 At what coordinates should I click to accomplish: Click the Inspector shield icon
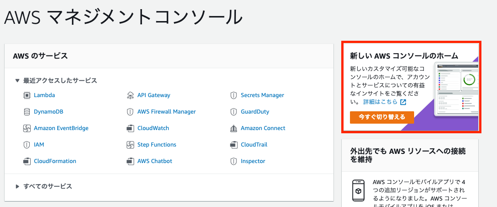point(234,161)
